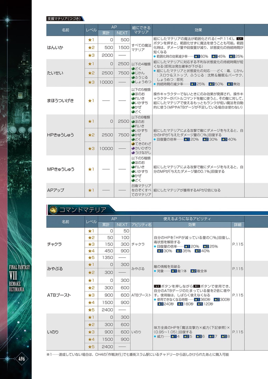Click the gold ★2 star in みやぶる row
268x379 pixels.
(x=91, y=272)
